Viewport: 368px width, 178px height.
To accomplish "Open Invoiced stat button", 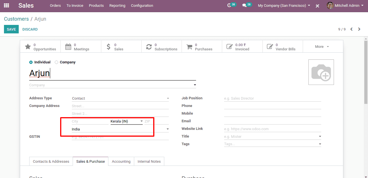I will coord(242,47).
